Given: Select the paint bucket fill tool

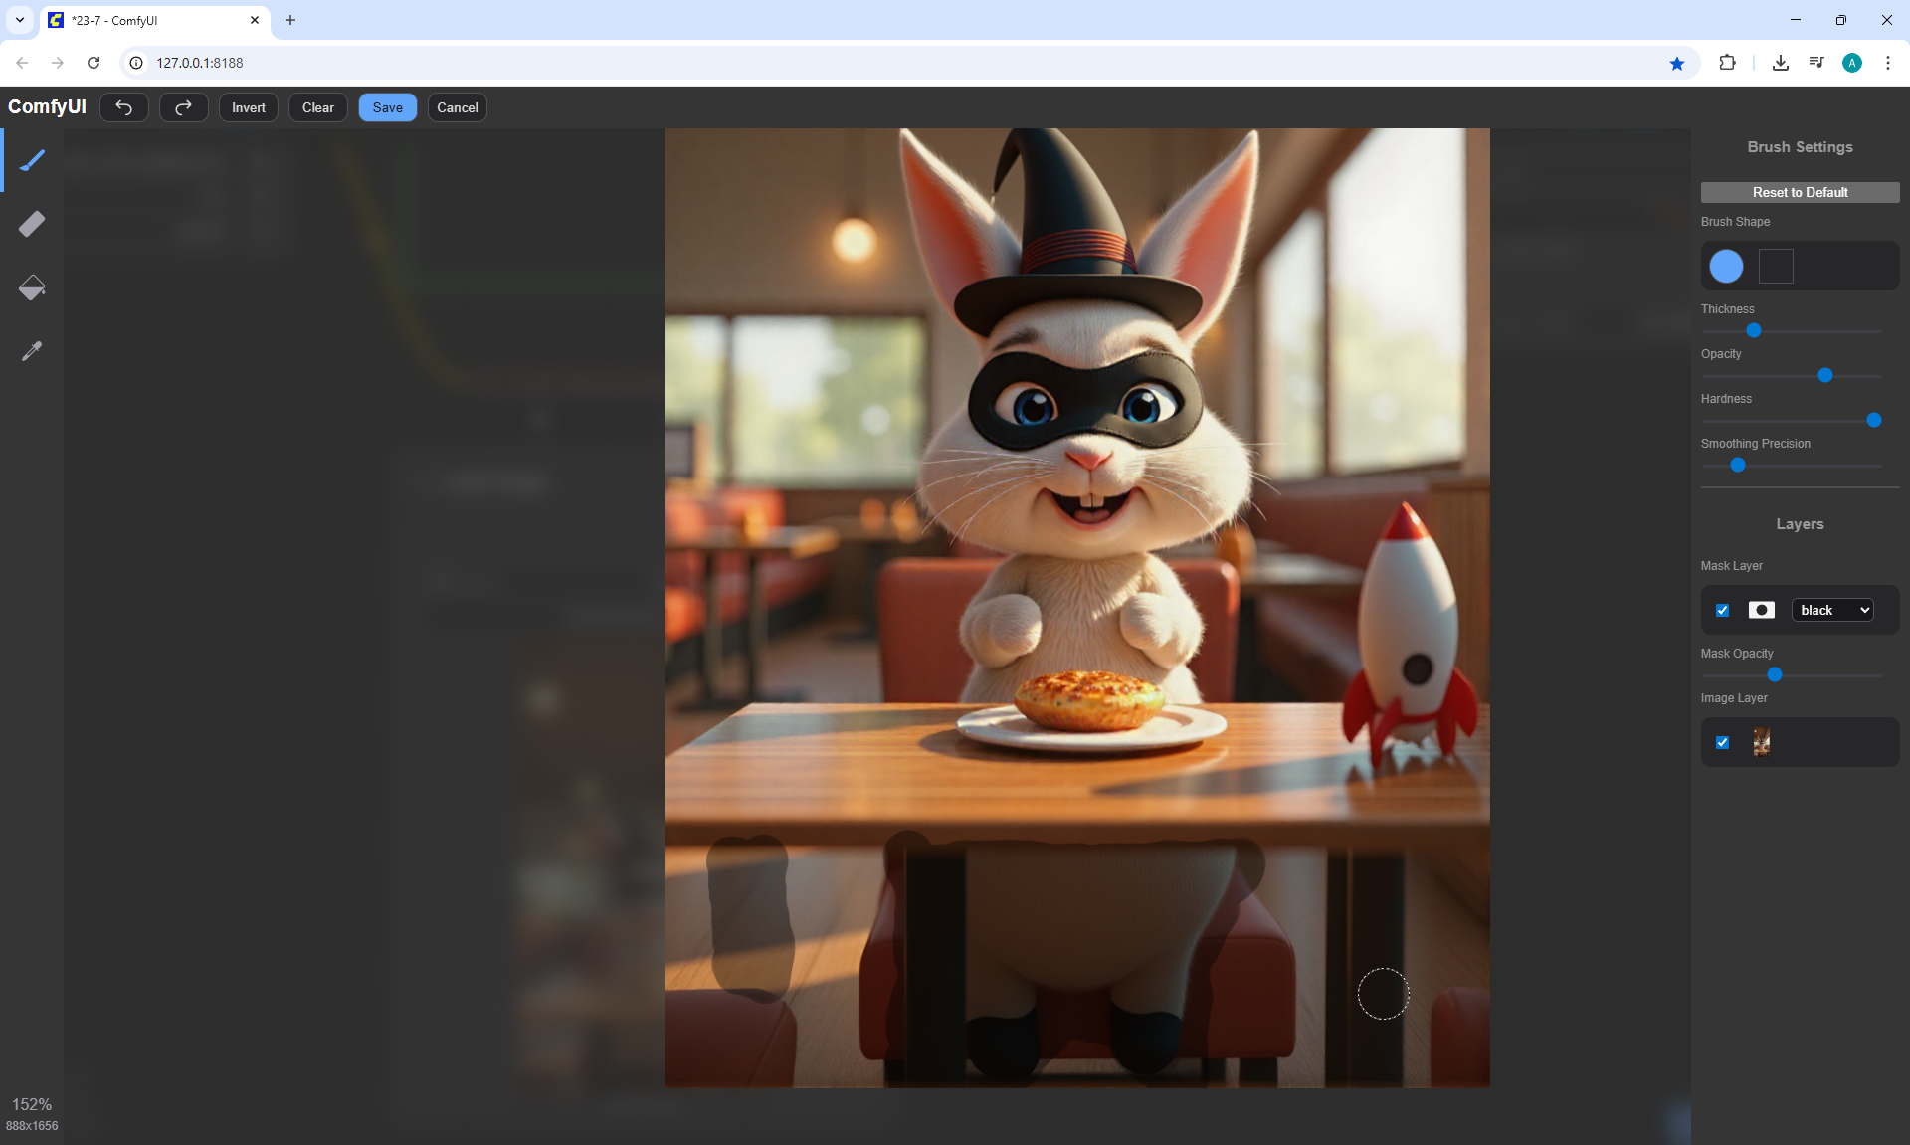Looking at the screenshot, I should (x=32, y=287).
